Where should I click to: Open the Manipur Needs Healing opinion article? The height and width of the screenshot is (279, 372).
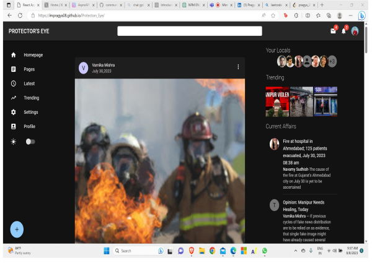tap(303, 206)
